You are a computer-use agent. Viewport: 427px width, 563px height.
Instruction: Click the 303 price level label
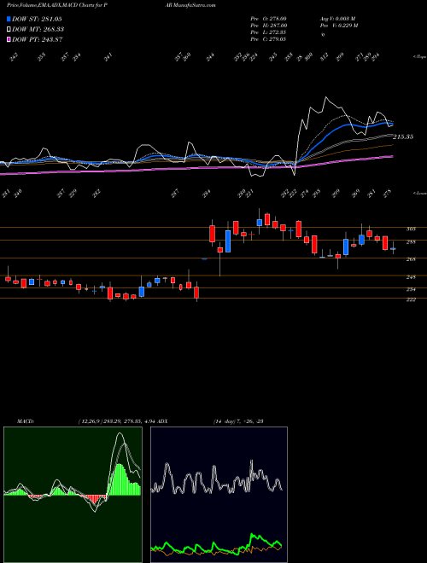[411, 229]
